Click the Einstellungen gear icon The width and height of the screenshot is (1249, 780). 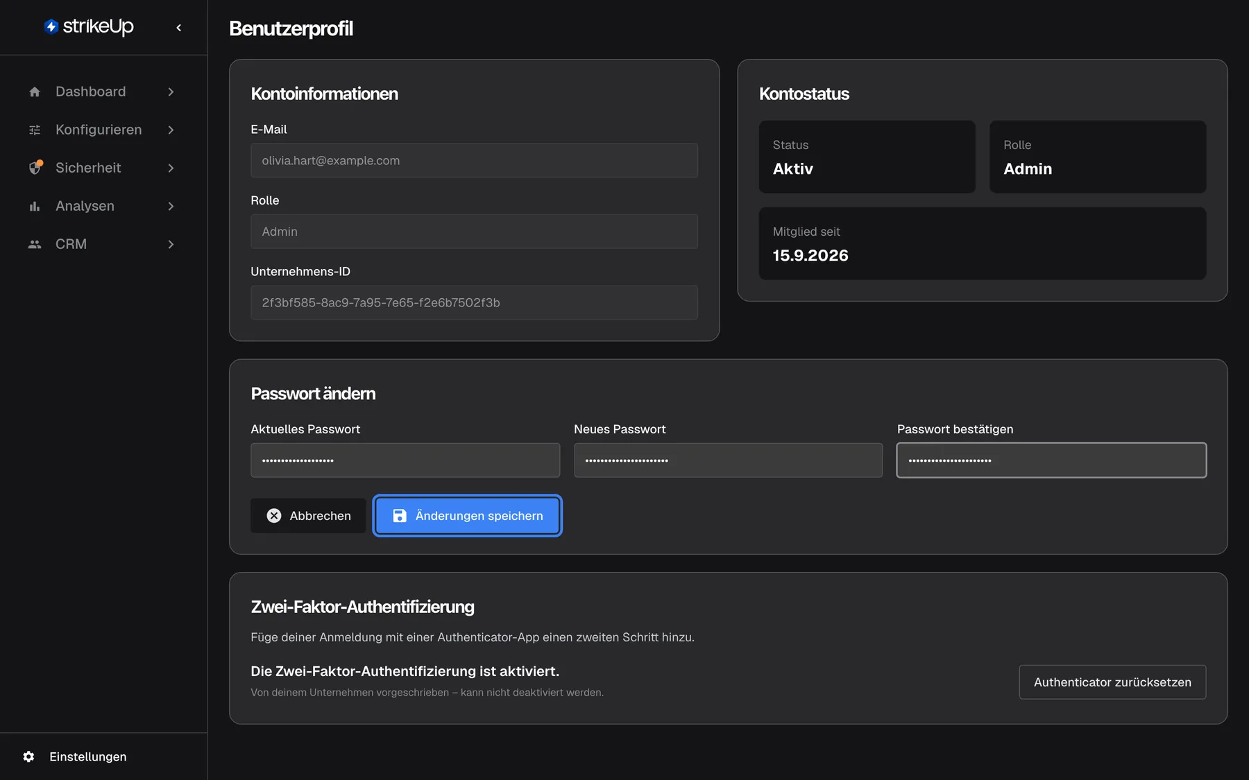tap(28, 756)
